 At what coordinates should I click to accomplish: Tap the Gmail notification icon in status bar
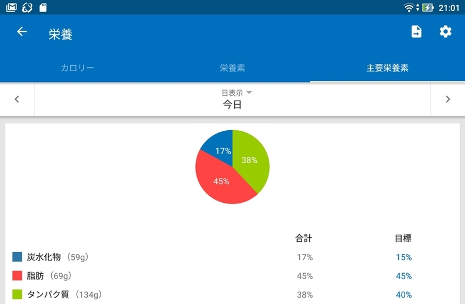11,8
